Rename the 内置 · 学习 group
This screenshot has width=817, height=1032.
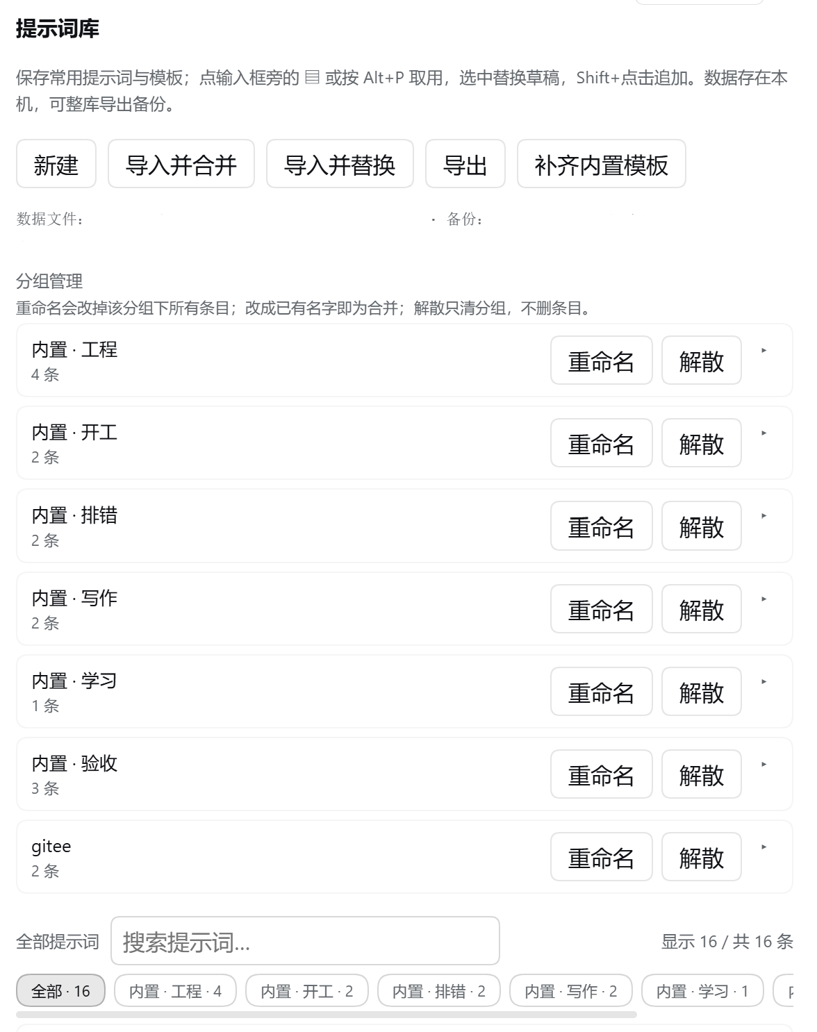[602, 692]
